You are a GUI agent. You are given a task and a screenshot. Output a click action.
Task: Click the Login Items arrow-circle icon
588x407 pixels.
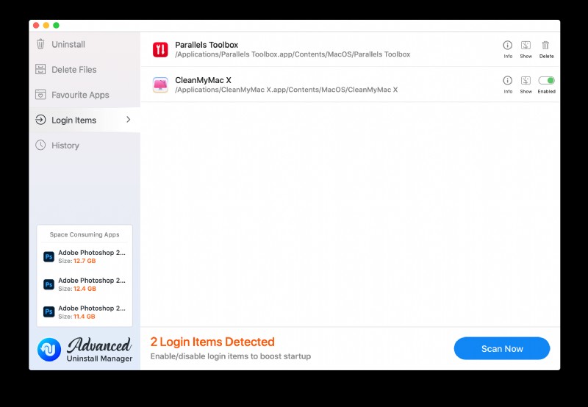click(x=40, y=120)
